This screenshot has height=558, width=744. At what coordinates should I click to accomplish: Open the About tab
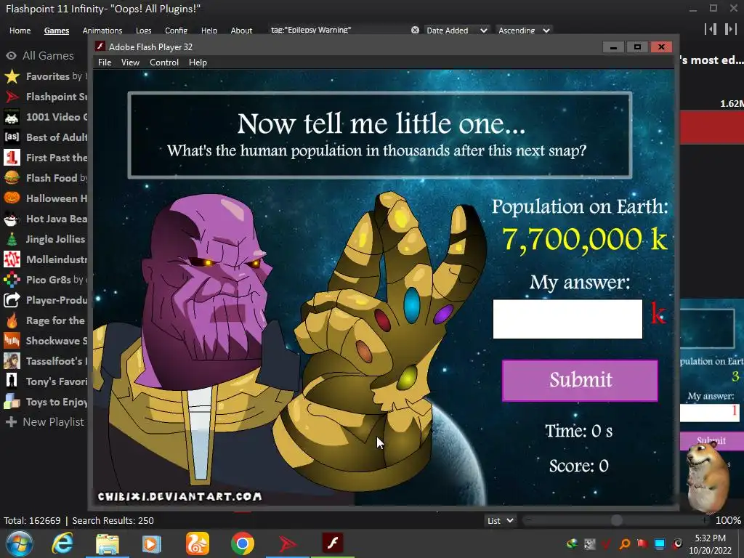[241, 31]
